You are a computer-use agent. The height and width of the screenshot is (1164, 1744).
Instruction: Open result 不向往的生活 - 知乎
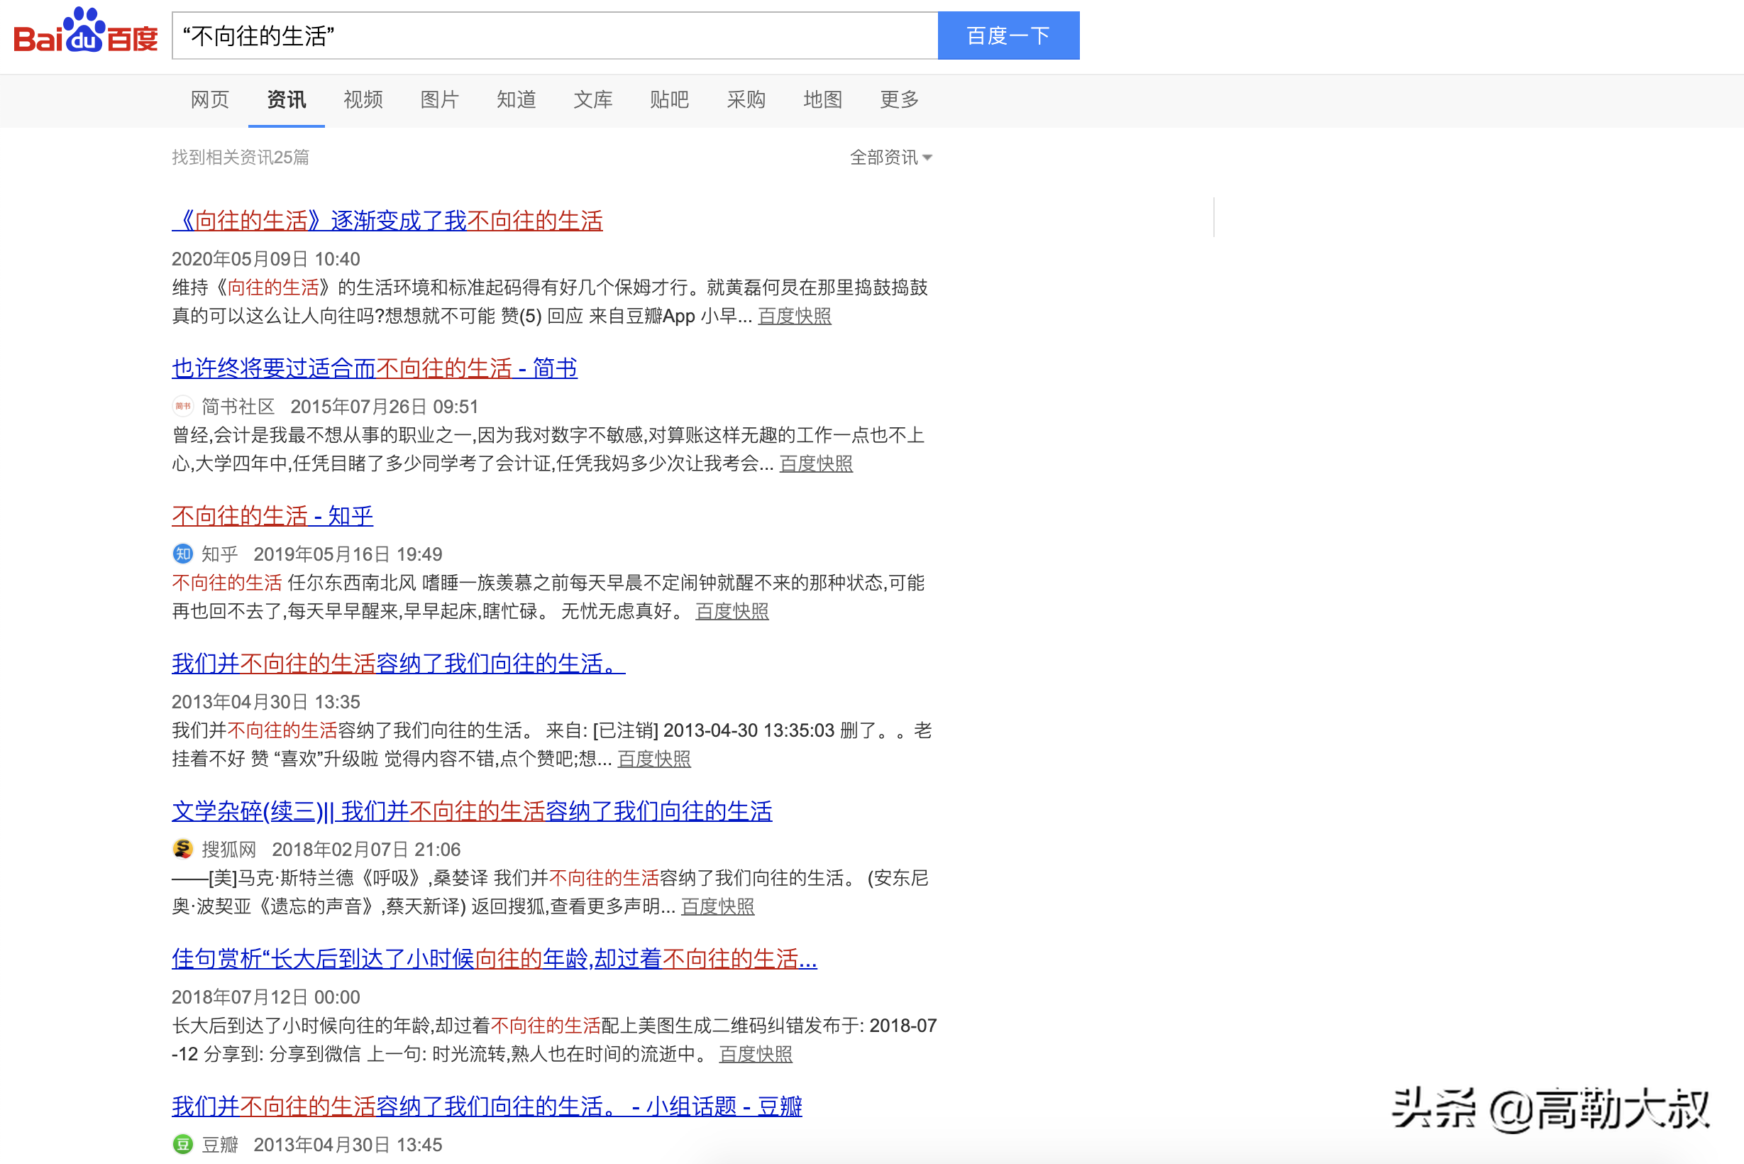272,516
